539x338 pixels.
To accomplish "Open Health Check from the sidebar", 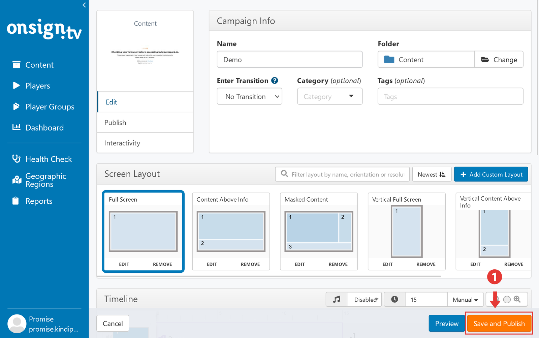I will (49, 159).
